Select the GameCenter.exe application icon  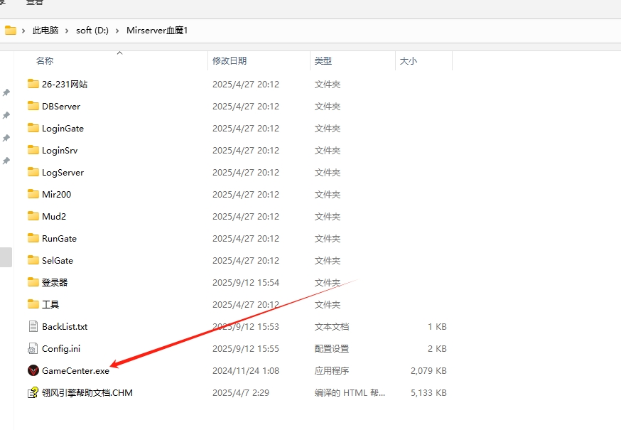(33, 370)
